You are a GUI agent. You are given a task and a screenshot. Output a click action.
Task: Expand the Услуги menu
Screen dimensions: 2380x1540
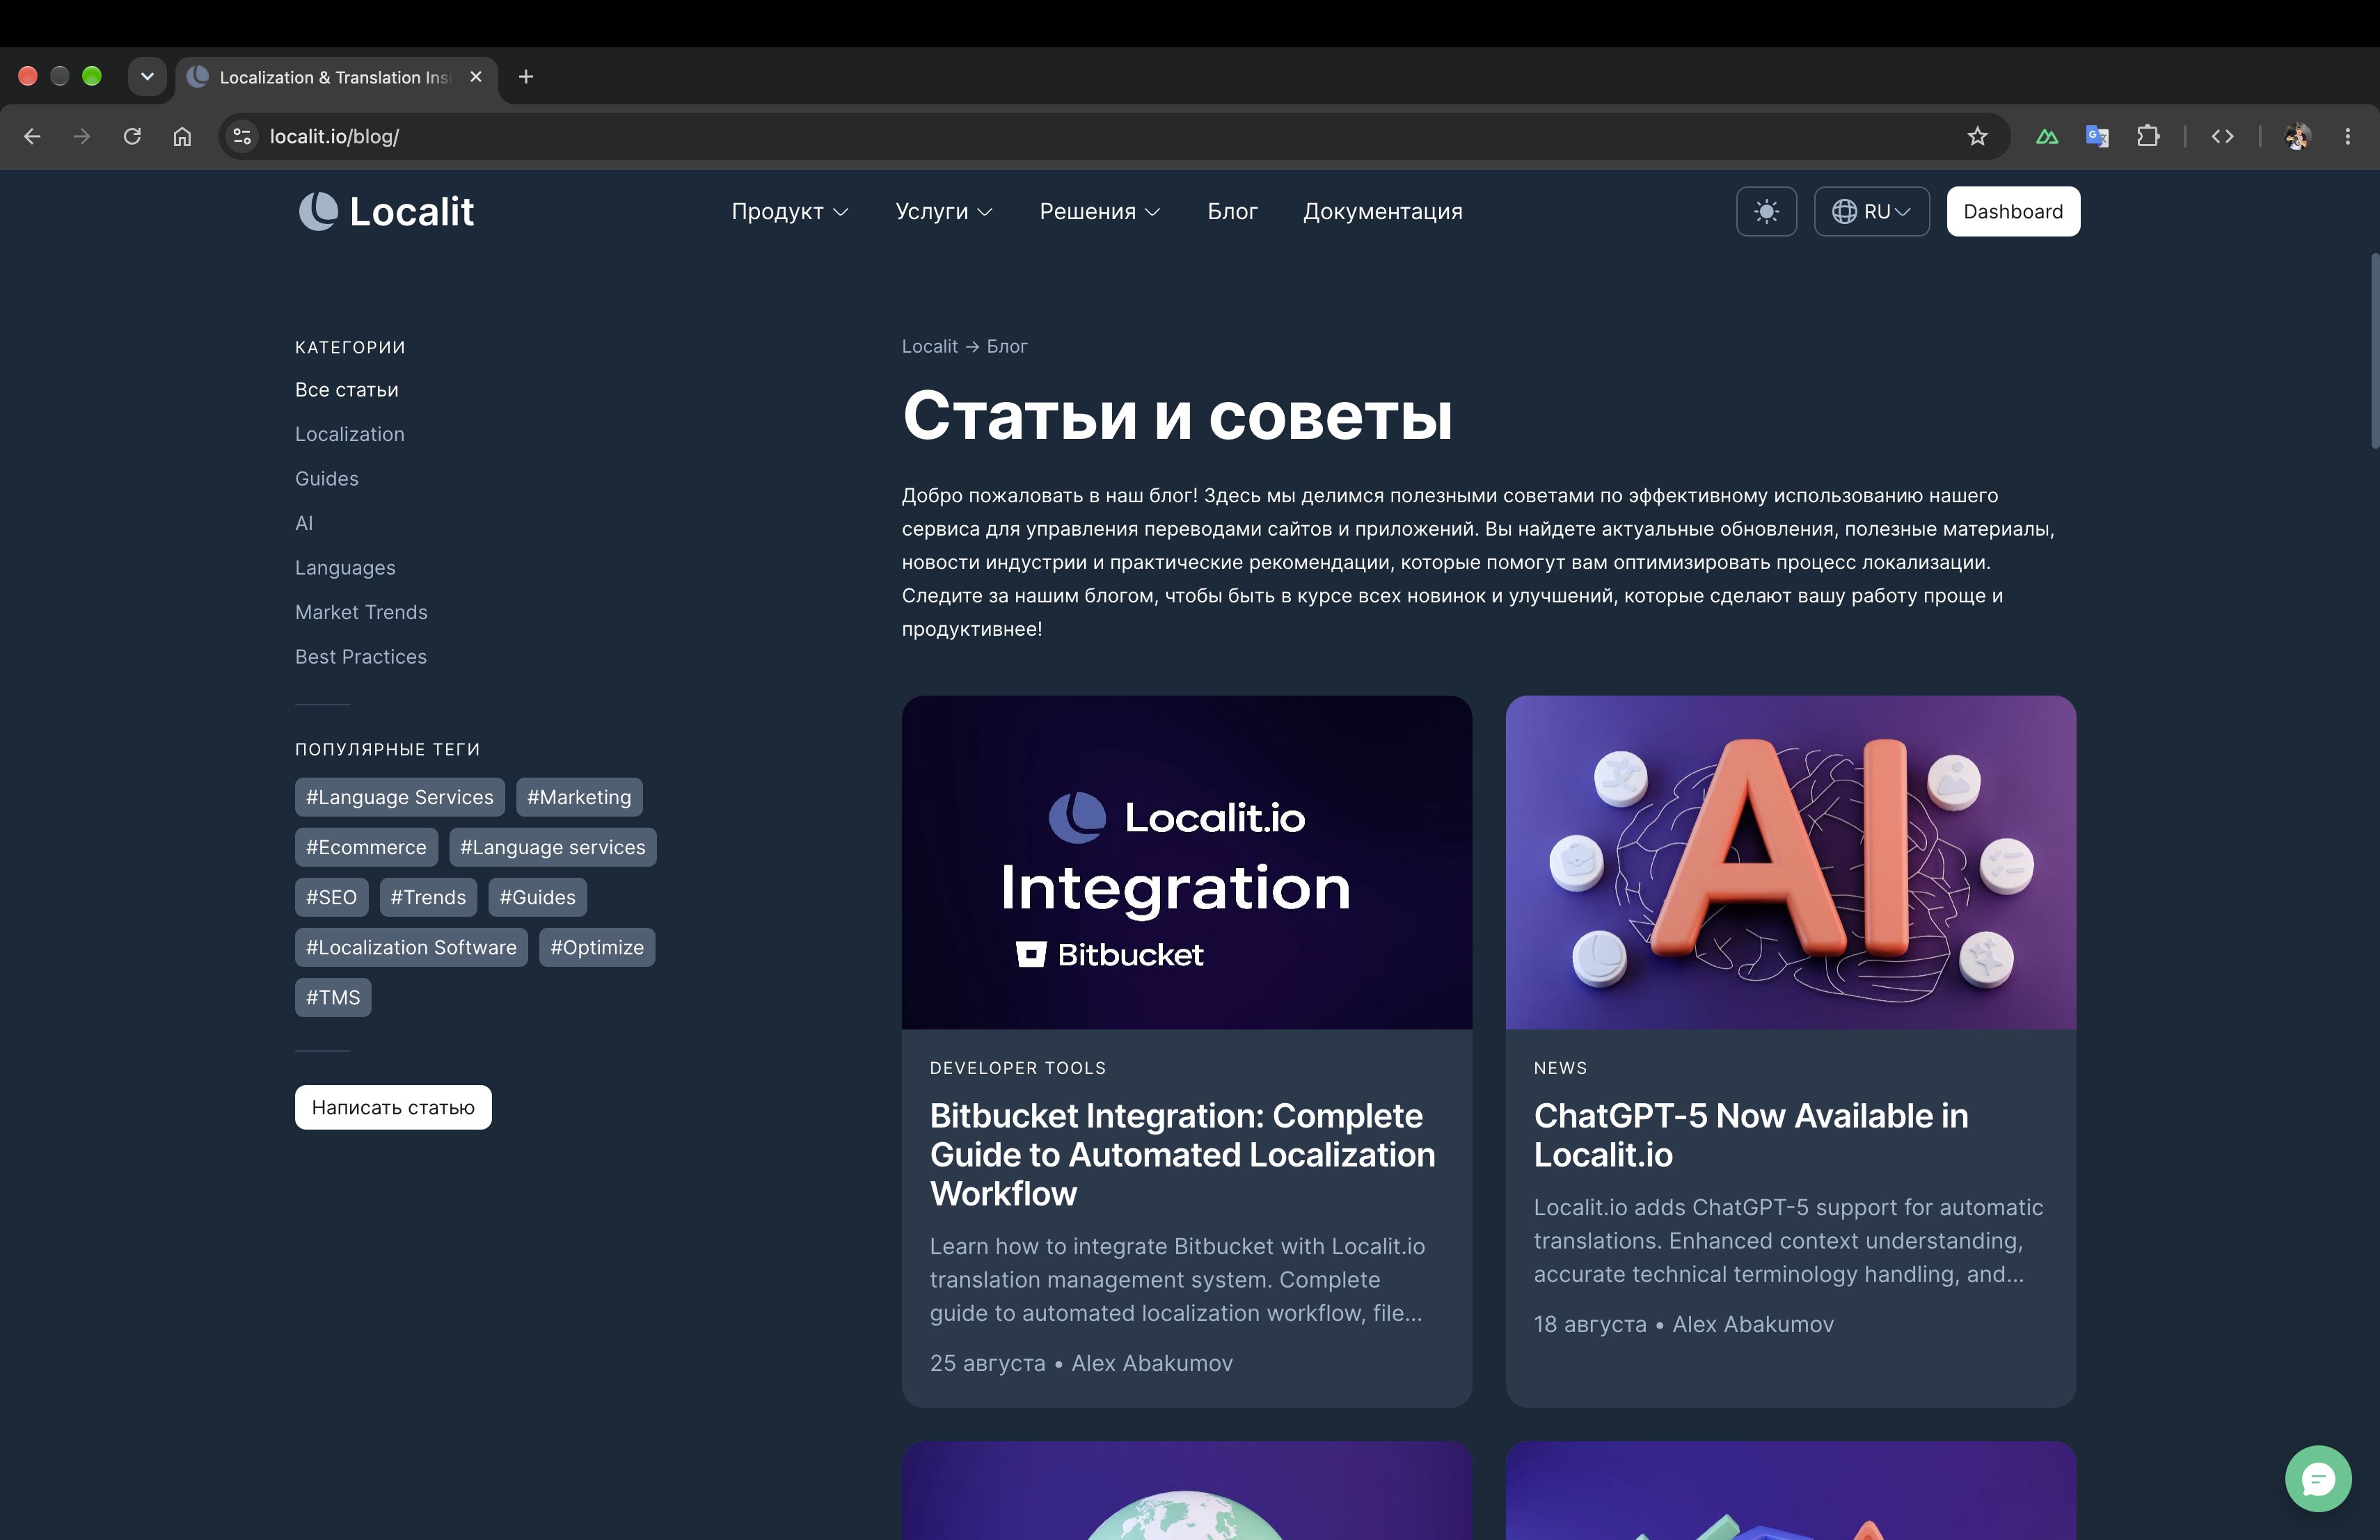point(943,211)
